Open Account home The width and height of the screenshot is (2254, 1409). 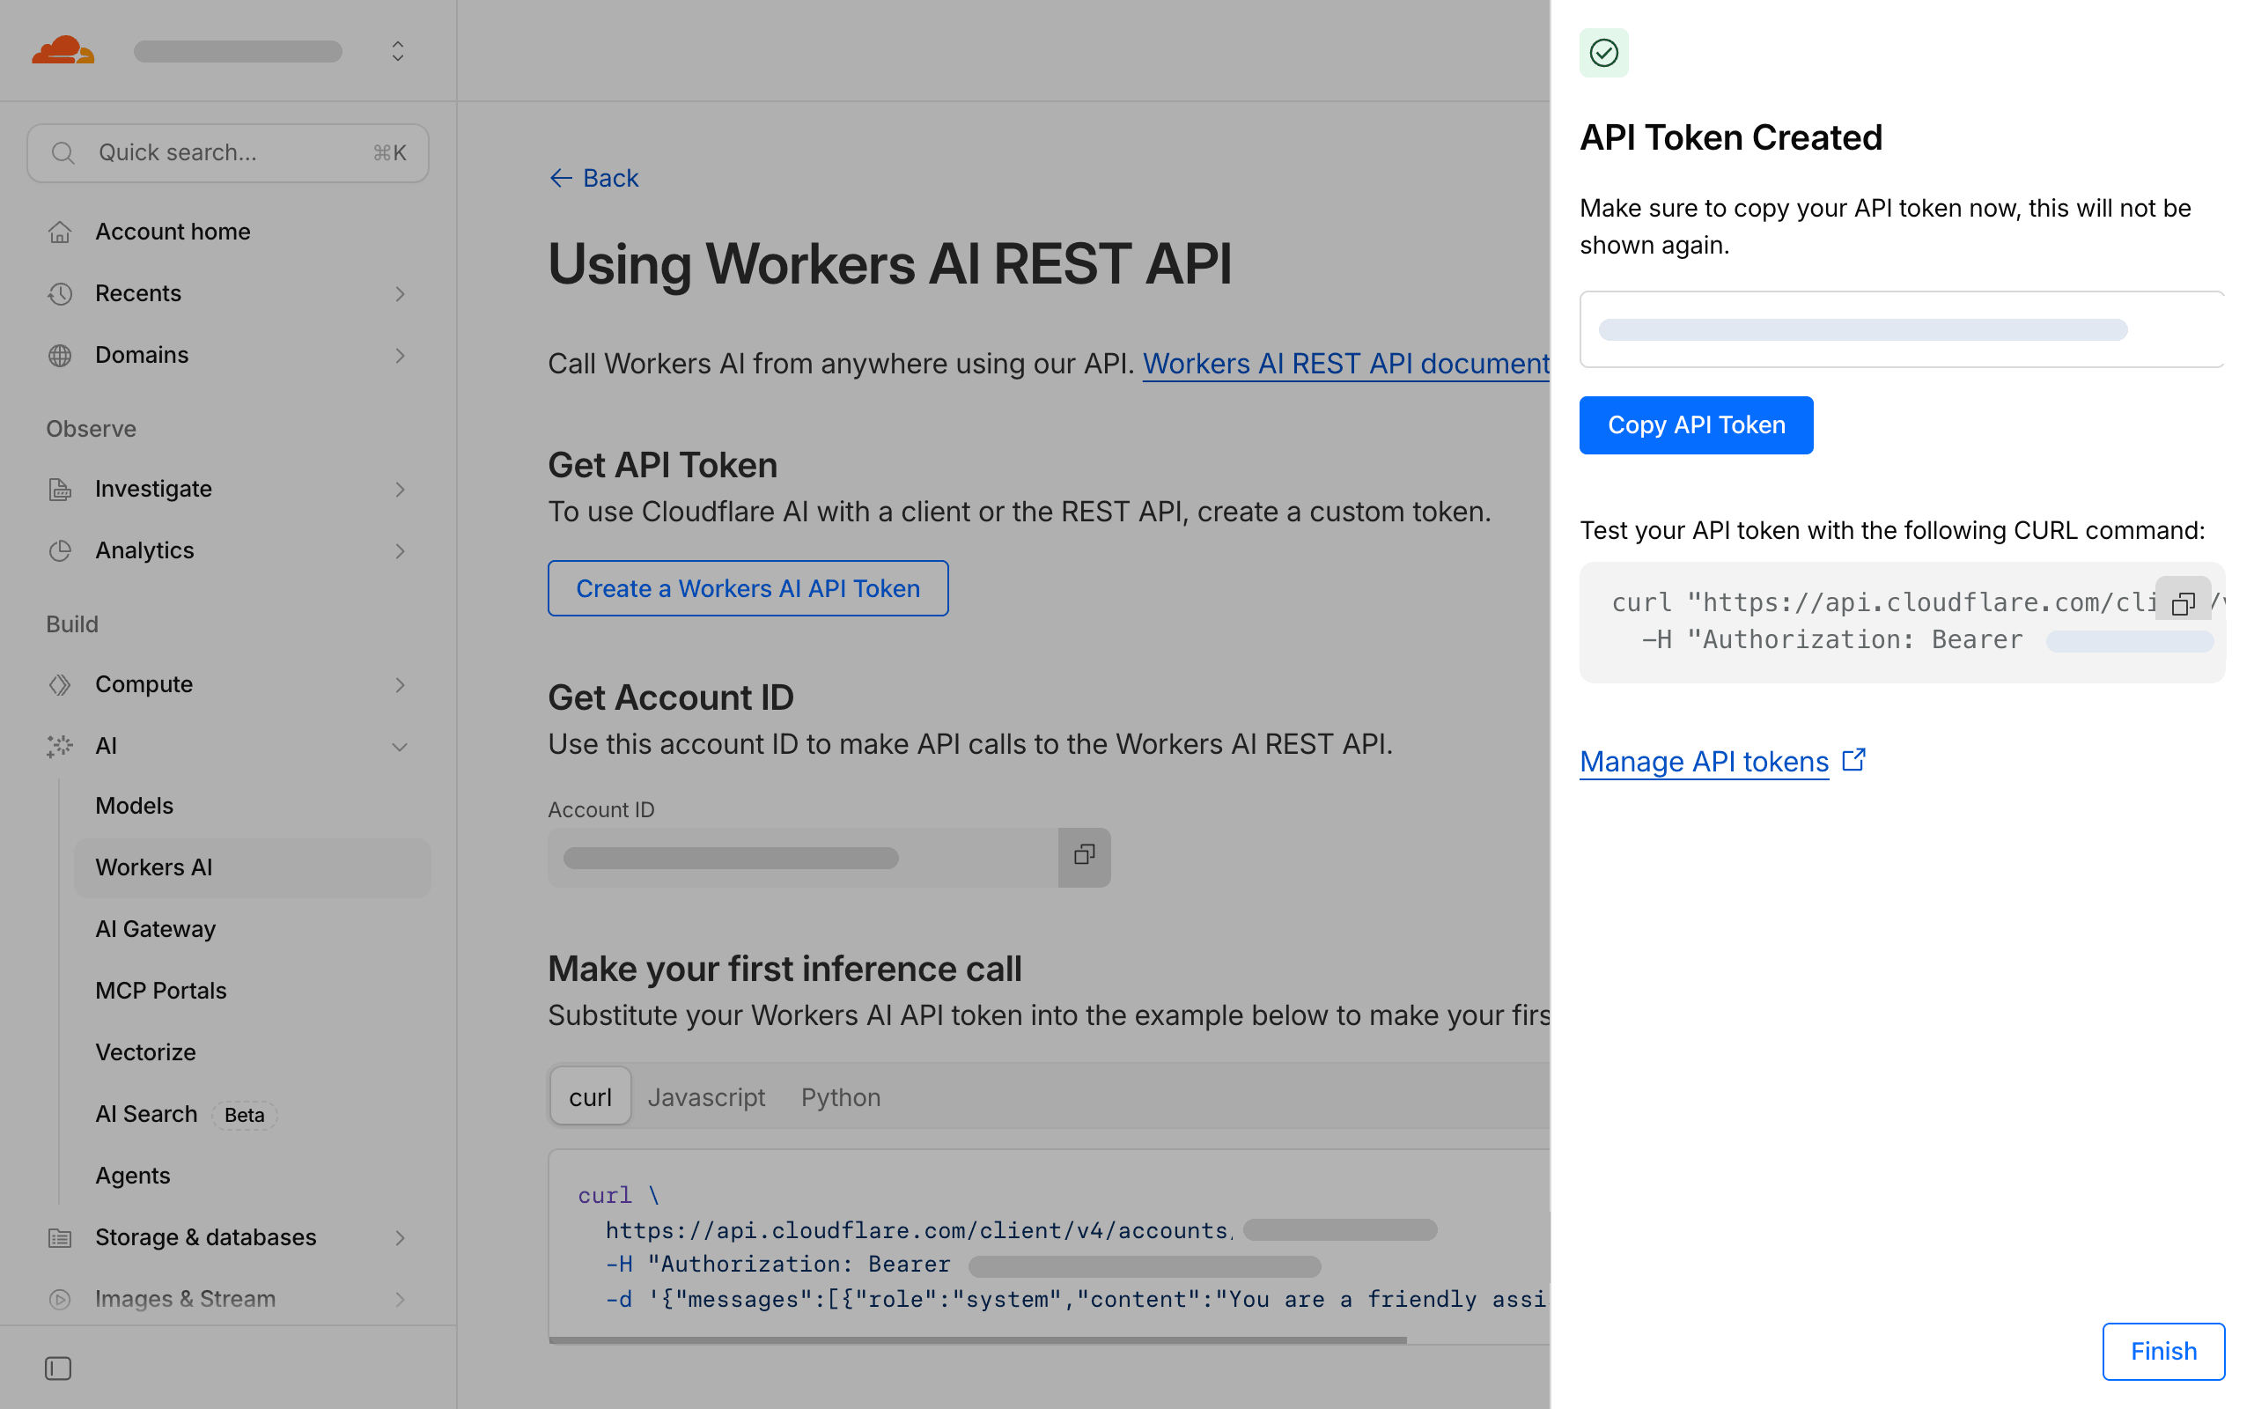[x=173, y=231]
